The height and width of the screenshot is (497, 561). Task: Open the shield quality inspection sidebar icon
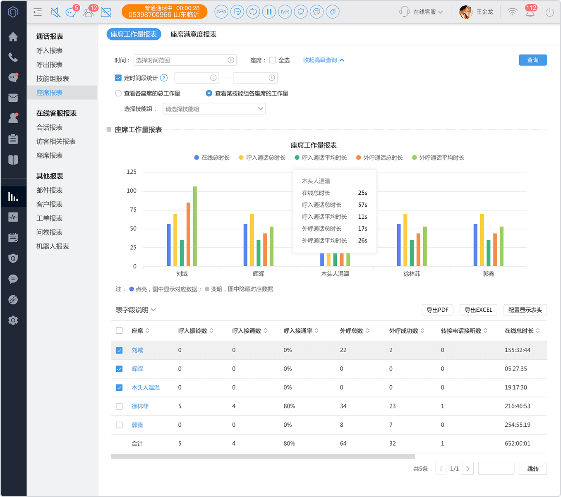pyautogui.click(x=13, y=258)
